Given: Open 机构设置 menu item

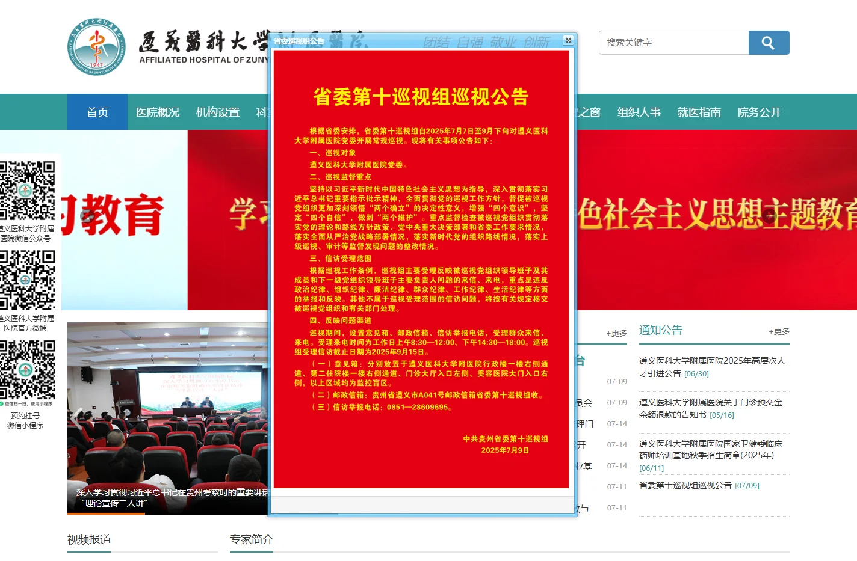Looking at the screenshot, I should tap(218, 112).
